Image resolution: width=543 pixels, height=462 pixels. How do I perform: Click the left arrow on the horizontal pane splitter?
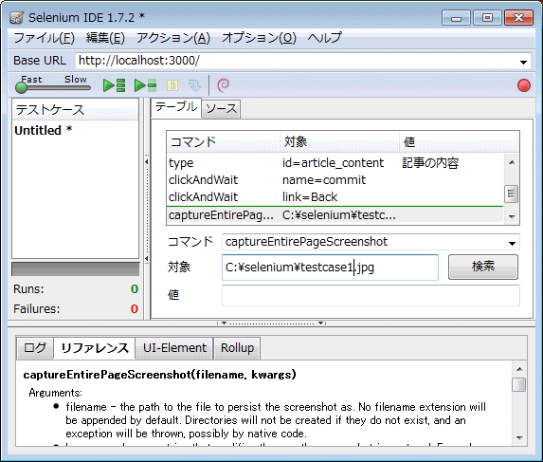pyautogui.click(x=224, y=323)
